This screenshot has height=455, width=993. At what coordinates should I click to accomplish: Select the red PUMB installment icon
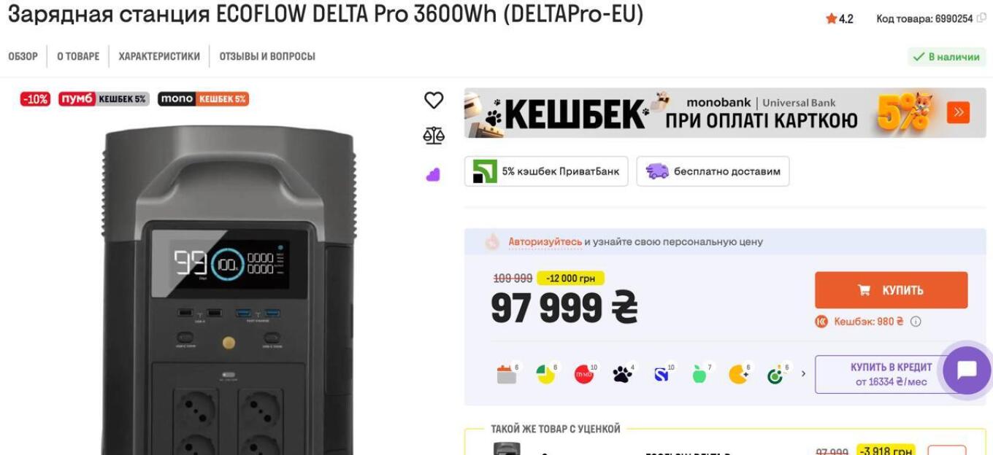pyautogui.click(x=584, y=374)
